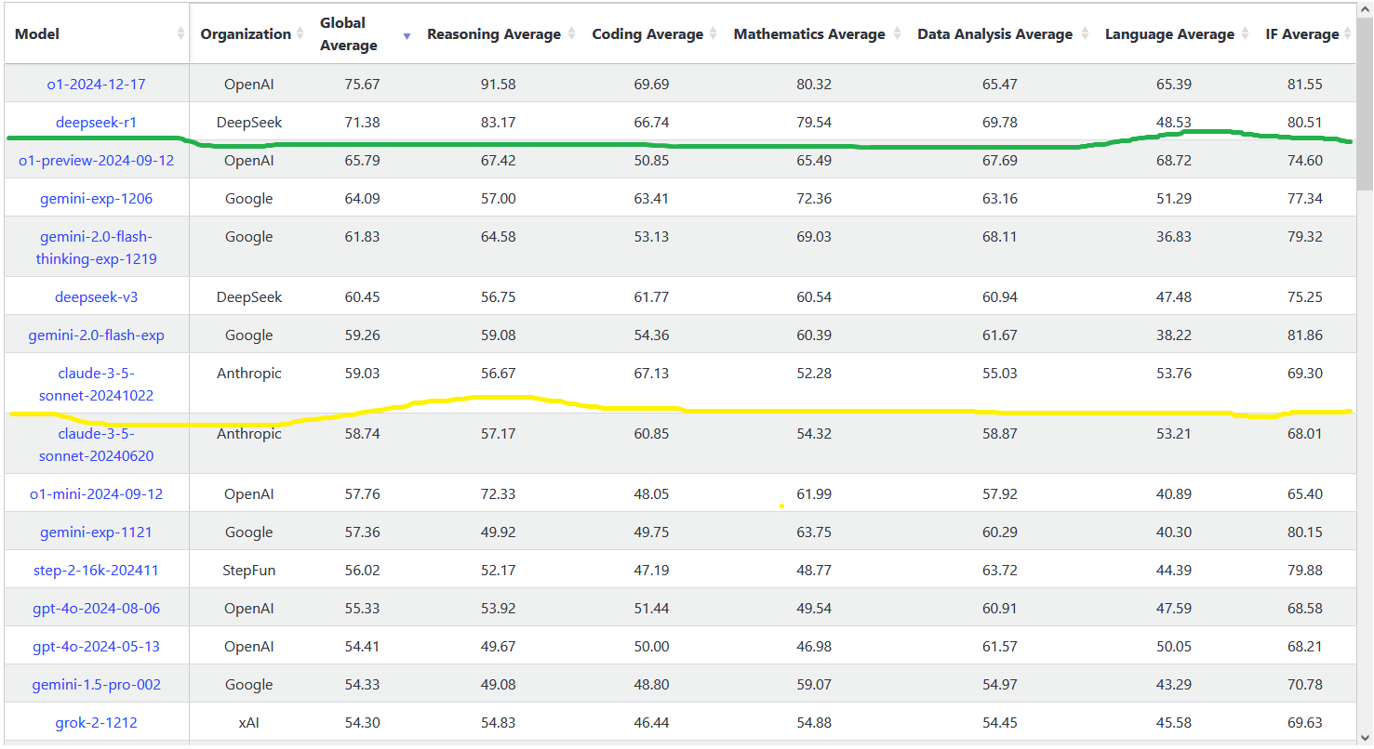Open the deepseek-r1 model link
Image resolution: width=1374 pixels, height=749 pixels.
[x=96, y=123]
